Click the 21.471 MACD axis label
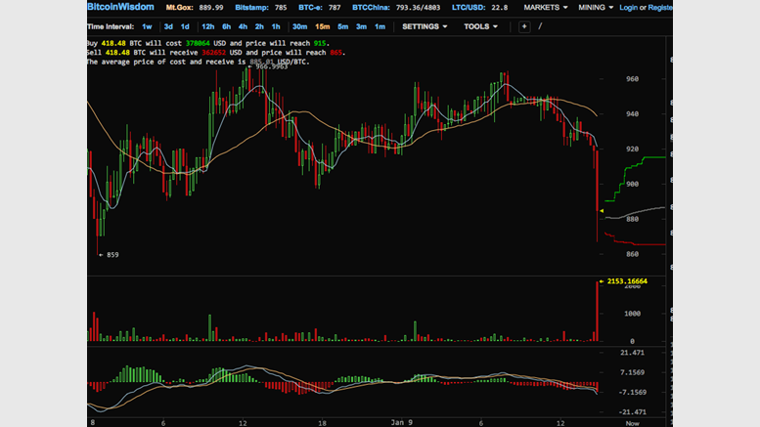The width and height of the screenshot is (760, 427). pos(632,353)
